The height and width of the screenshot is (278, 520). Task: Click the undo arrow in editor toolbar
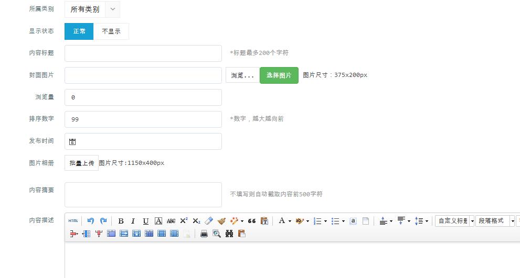[91, 221]
